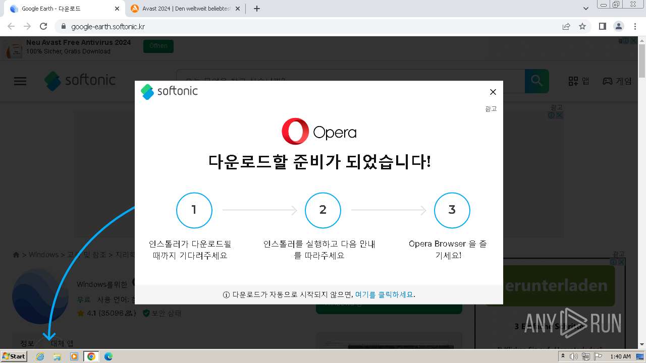The height and width of the screenshot is (363, 646).
Task: Launch Internet Explorer from taskbar
Action: pos(40,356)
